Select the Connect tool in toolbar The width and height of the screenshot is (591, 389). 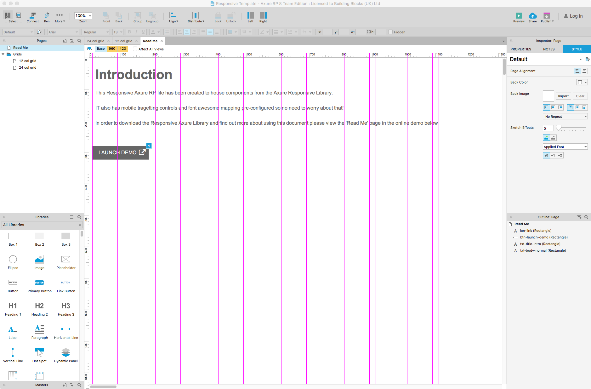[x=32, y=16]
